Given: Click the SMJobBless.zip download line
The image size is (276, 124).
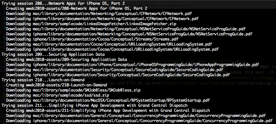Looking at the screenshot, I should 73,90.
